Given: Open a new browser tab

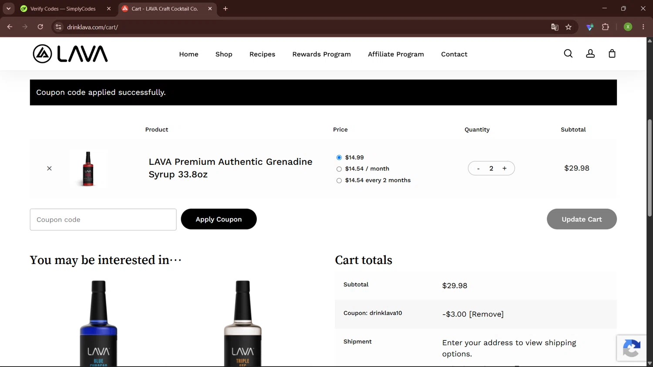Looking at the screenshot, I should pyautogui.click(x=226, y=9).
